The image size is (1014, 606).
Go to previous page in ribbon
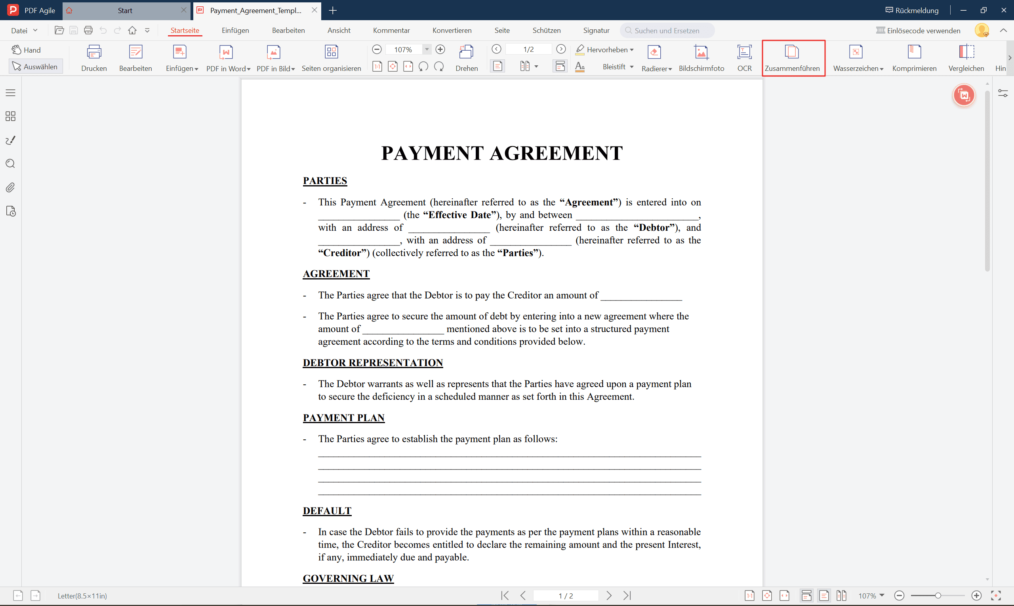(496, 49)
